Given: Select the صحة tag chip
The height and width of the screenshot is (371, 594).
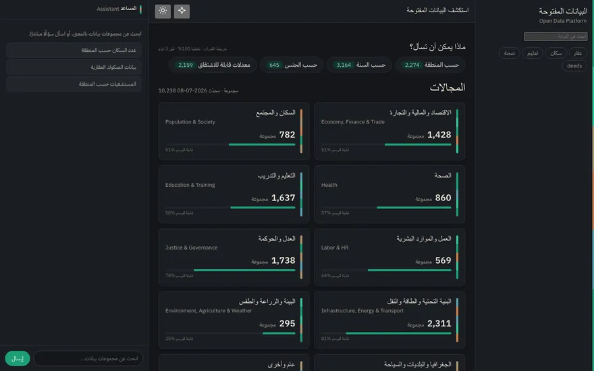Looking at the screenshot, I should 509,53.
